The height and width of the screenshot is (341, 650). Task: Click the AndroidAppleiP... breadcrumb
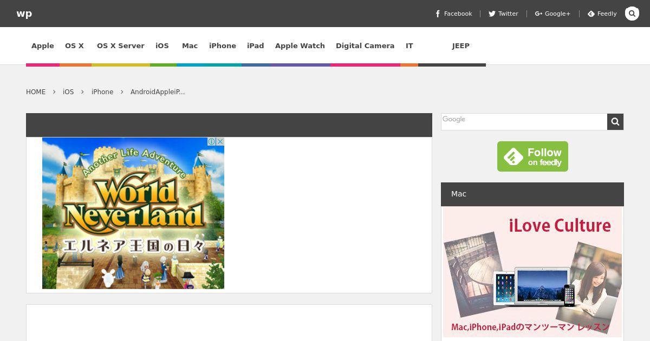pos(158,92)
